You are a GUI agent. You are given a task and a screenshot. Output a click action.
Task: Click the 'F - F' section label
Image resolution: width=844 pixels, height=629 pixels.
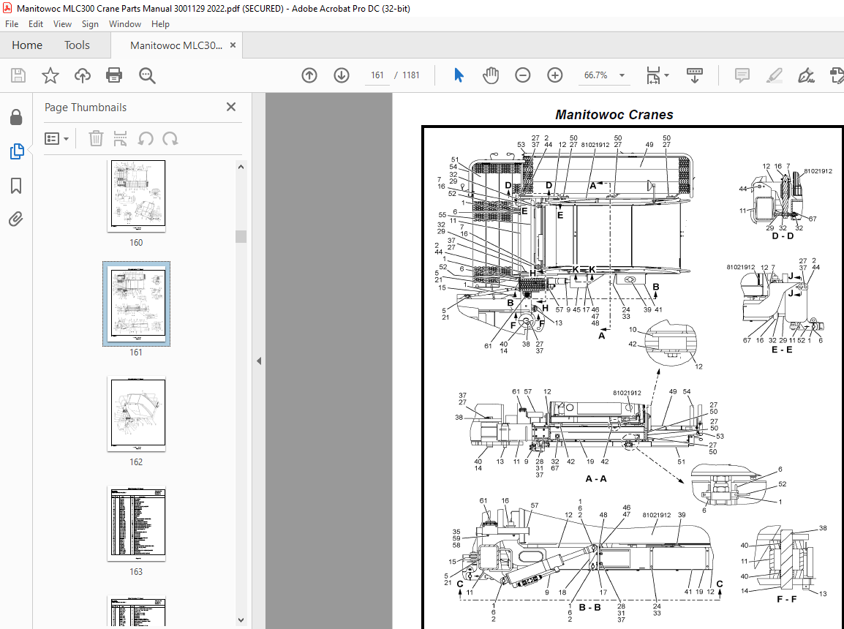click(x=786, y=599)
